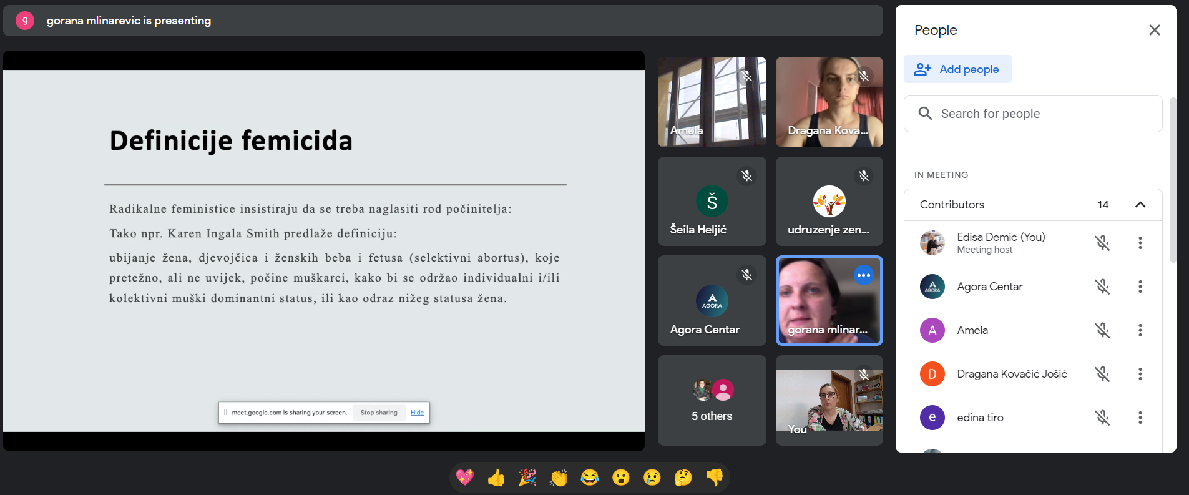Open the blue options dots on gorana's tile
The height and width of the screenshot is (495, 1189).
click(x=864, y=275)
